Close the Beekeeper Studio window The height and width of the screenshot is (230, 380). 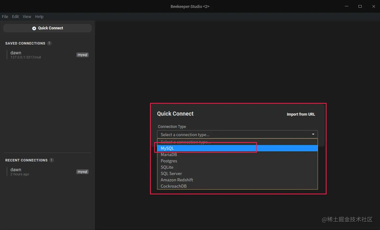374,6
